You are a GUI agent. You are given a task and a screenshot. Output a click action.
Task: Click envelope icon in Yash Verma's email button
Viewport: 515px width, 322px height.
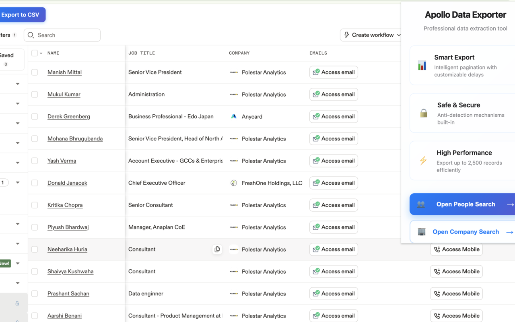pyautogui.click(x=316, y=161)
